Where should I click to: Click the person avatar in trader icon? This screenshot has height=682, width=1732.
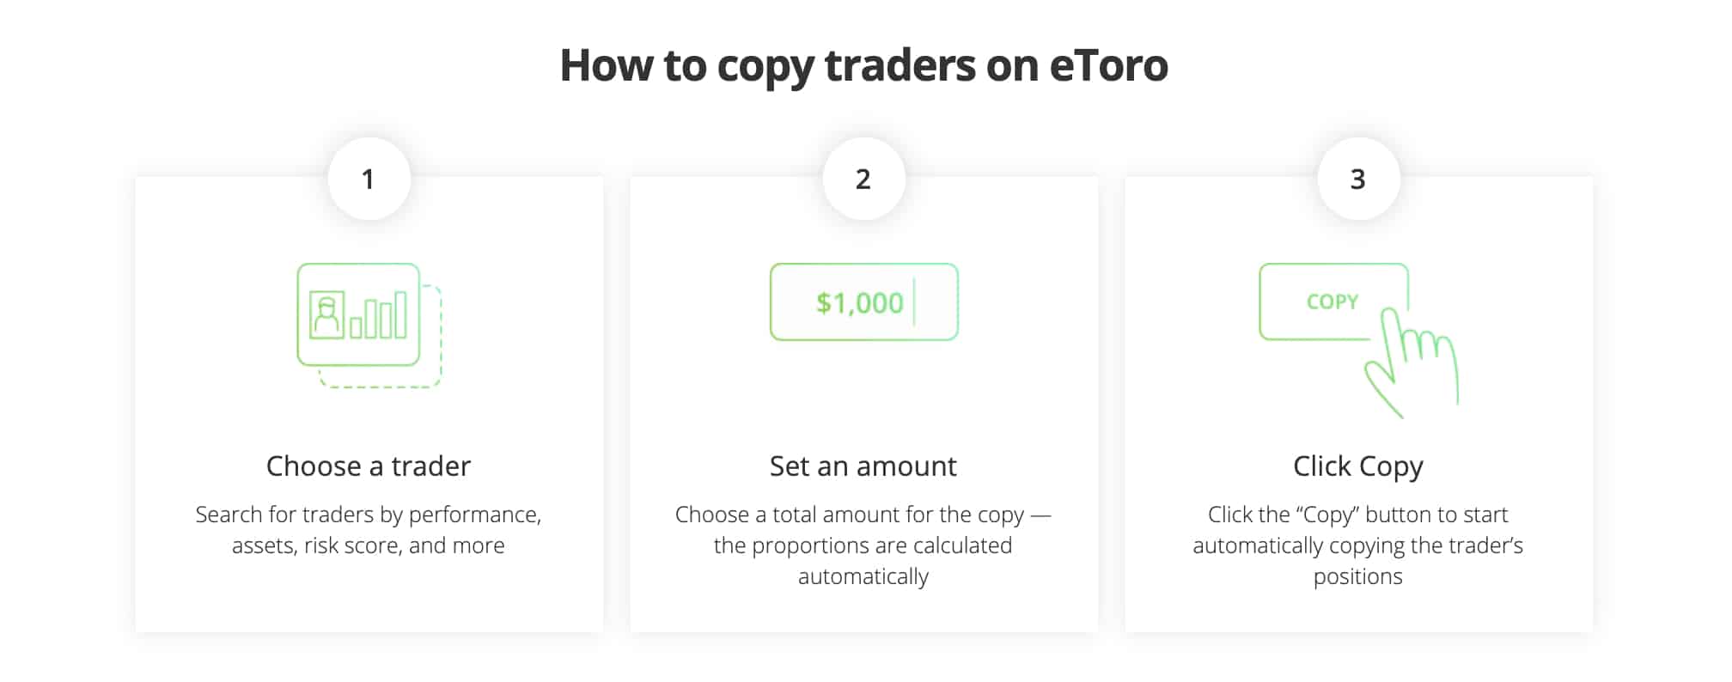326,315
